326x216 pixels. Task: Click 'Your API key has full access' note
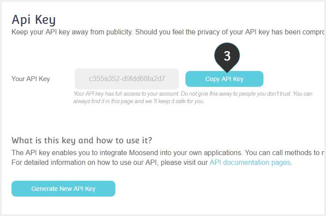[x=126, y=93]
